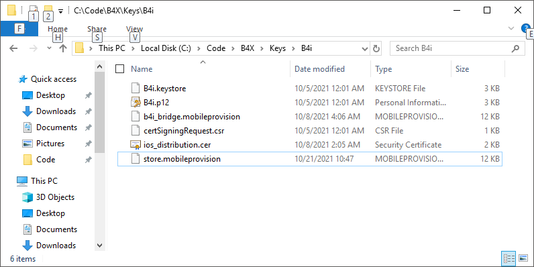This screenshot has width=534, height=267.
Task: Click navigation pane scrollbar up arrow
Action: [99, 66]
